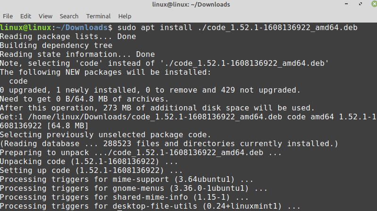Click the 'Processing triggers for desktop-file-utils' line
Image resolution: width=377 pixels, height=211 pixels.
point(150,206)
